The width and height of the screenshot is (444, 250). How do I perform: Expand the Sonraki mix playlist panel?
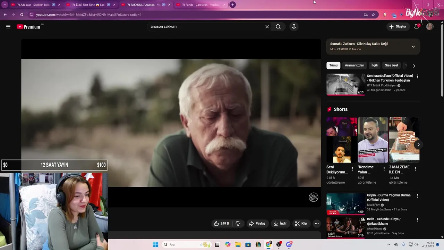coord(413,47)
